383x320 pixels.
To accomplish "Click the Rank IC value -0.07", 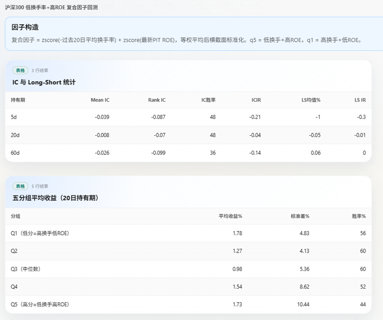I will coord(160,135).
